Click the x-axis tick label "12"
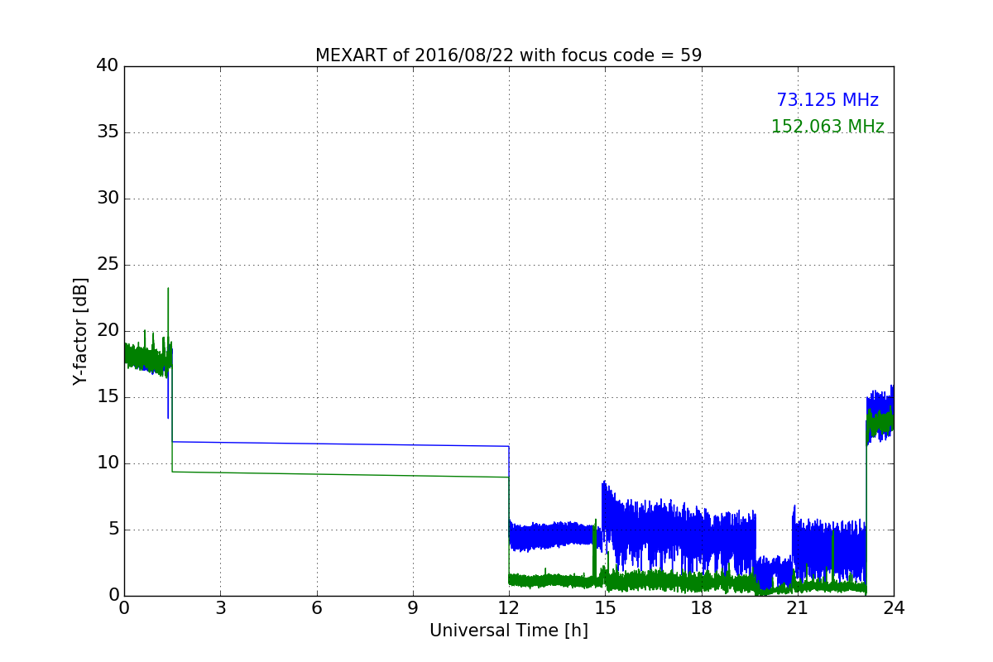 509,608
